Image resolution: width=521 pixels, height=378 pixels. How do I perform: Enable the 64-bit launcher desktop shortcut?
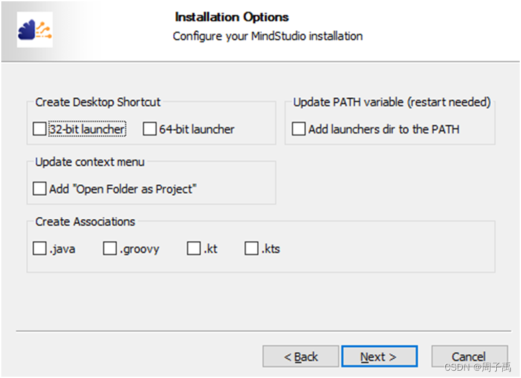150,129
